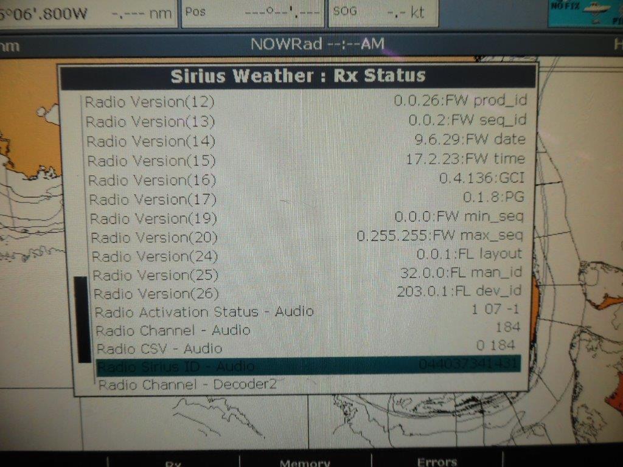
Task: Select the Radio Version(26) row
Action: (x=307, y=292)
